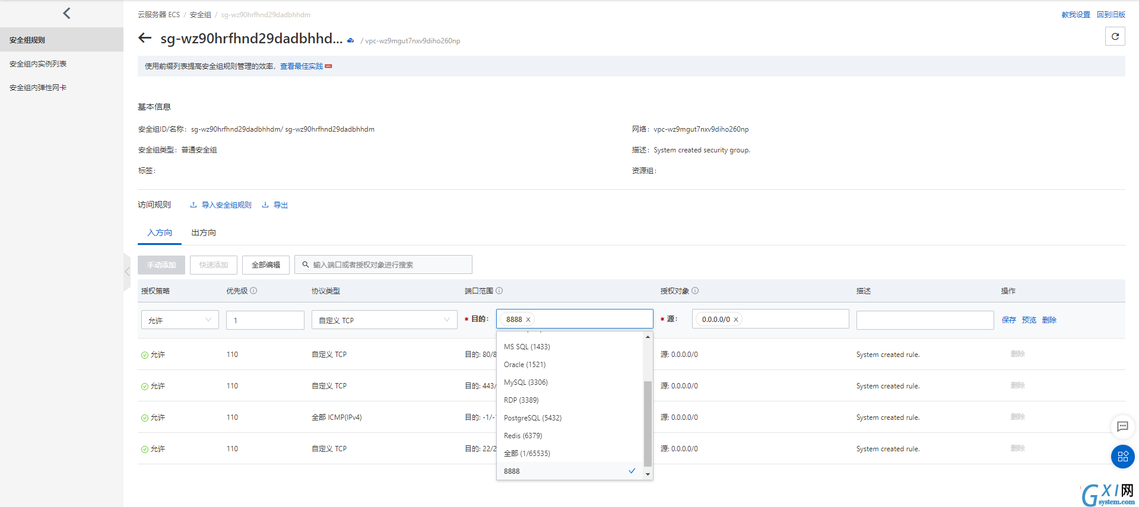Focus the port range input with 8888

coord(575,319)
